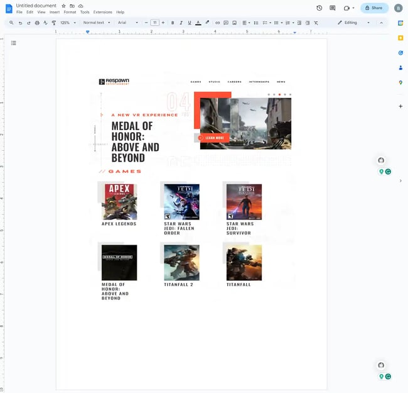This screenshot has height=393, width=408.
Task: Open the text color picker
Action: pyautogui.click(x=198, y=23)
